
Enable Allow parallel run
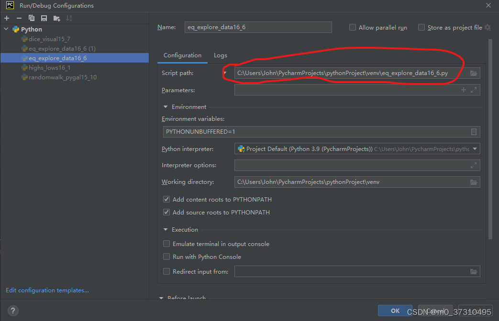point(352,27)
